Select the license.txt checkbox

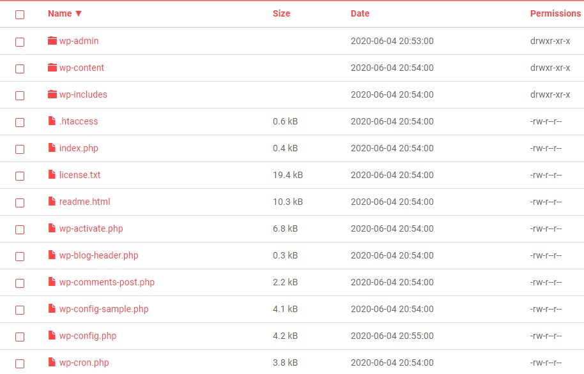20,176
